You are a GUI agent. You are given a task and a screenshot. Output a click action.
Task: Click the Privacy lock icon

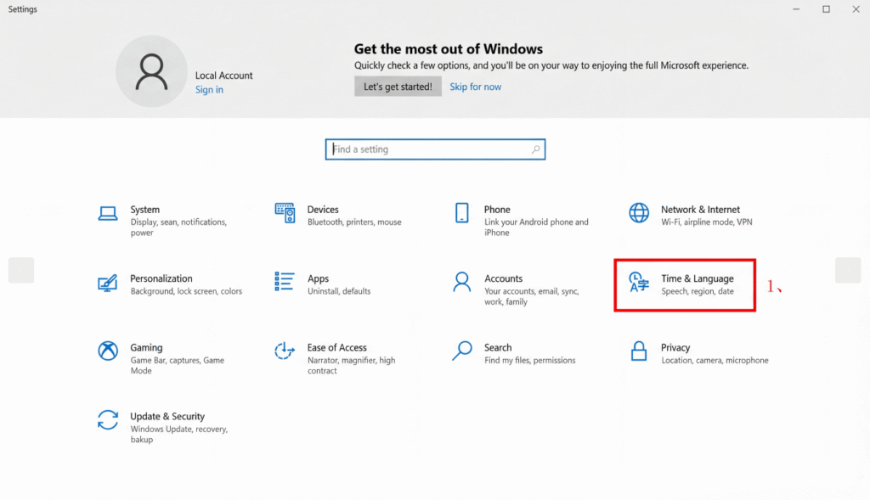[x=639, y=351]
